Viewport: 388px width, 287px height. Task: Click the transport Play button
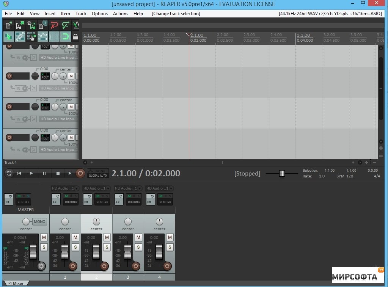pos(31,173)
